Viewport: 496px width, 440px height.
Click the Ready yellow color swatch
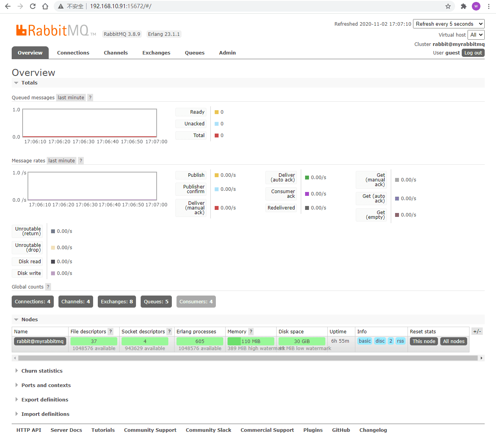(x=217, y=112)
